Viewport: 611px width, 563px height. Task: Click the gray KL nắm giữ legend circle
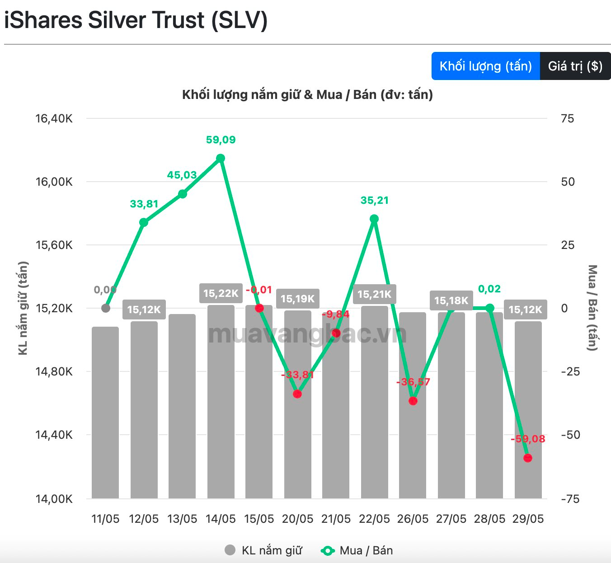pos(230,550)
